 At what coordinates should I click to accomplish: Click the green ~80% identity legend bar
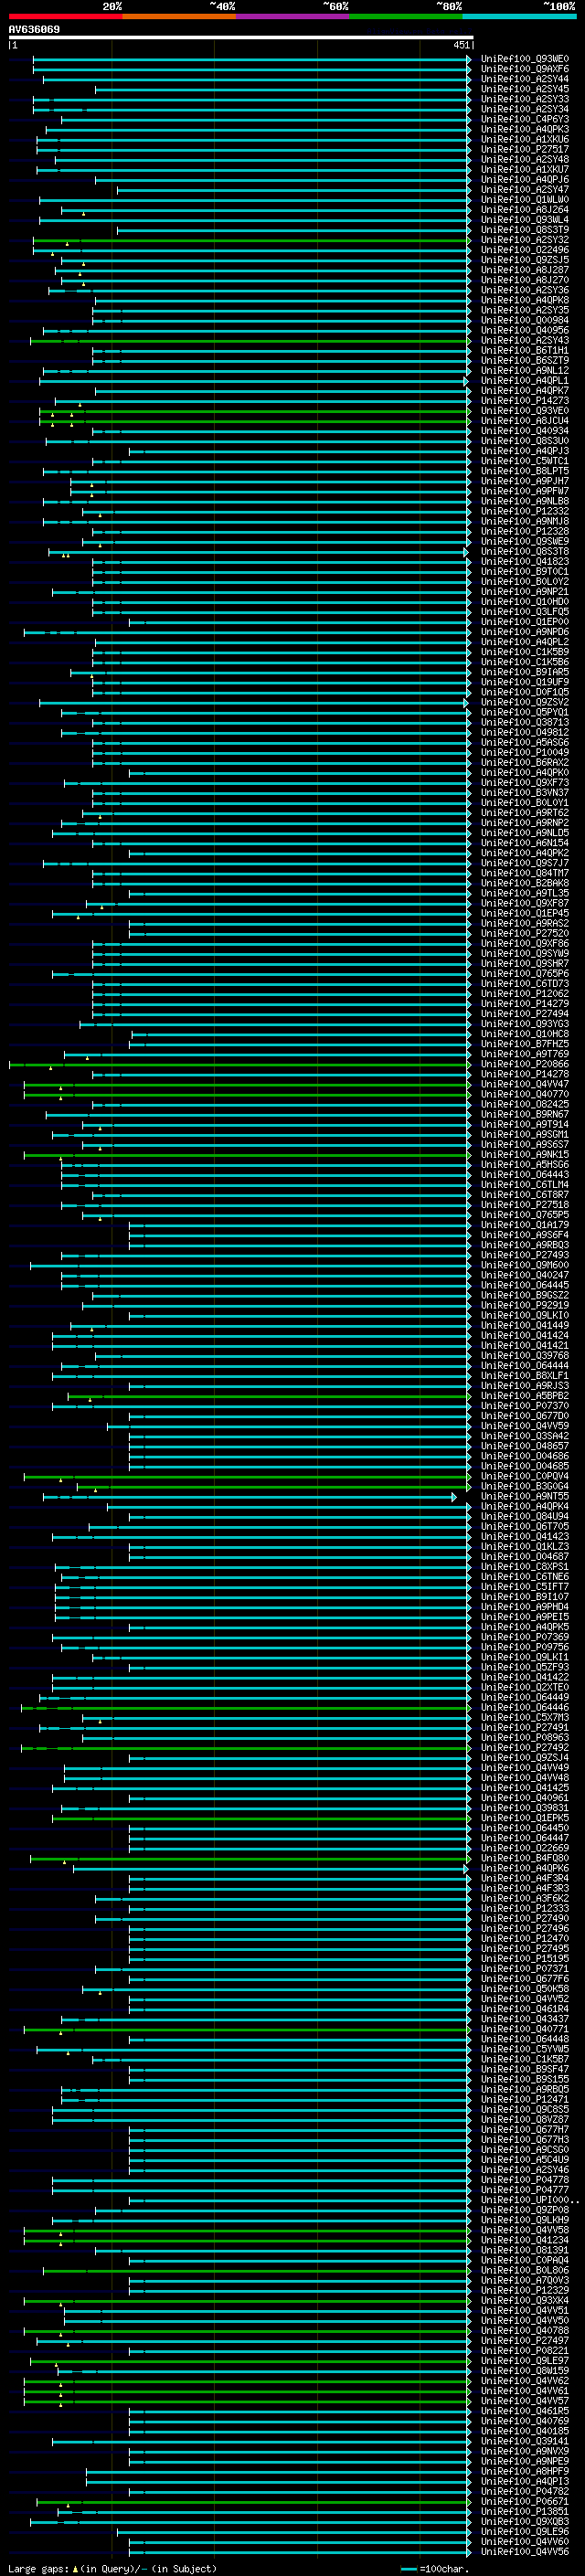coord(405,16)
